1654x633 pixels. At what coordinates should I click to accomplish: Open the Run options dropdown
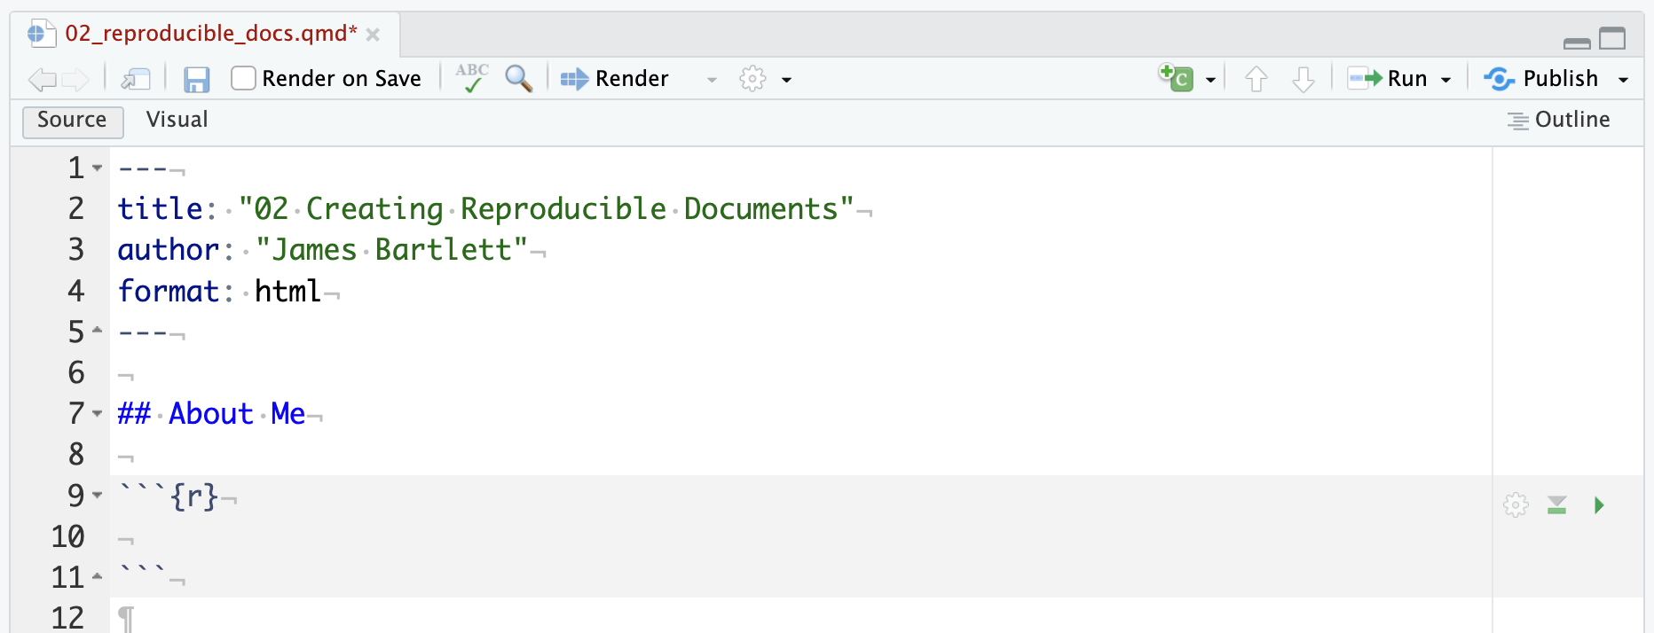click(x=1445, y=80)
